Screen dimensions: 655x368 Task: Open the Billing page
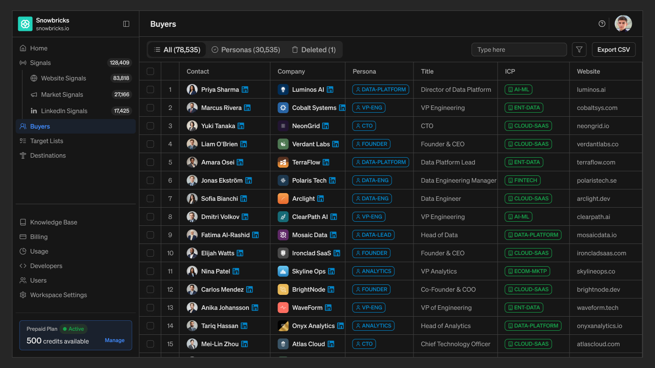click(76, 237)
